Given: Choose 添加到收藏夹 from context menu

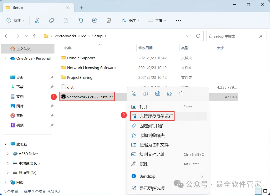Looking at the screenshot, I should click(x=168, y=135).
